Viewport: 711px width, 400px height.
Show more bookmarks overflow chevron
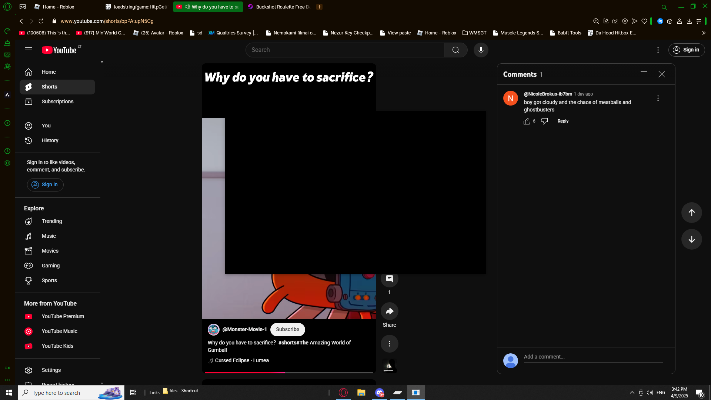pos(704,33)
